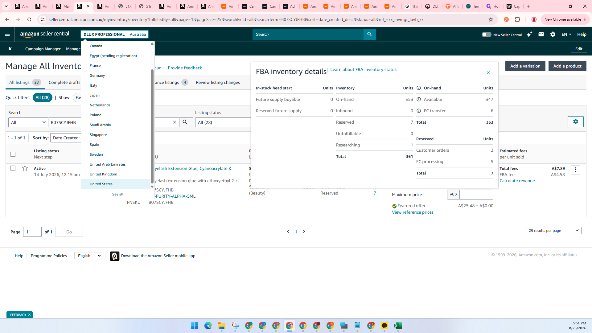Click info icon beside Available row

419,99
